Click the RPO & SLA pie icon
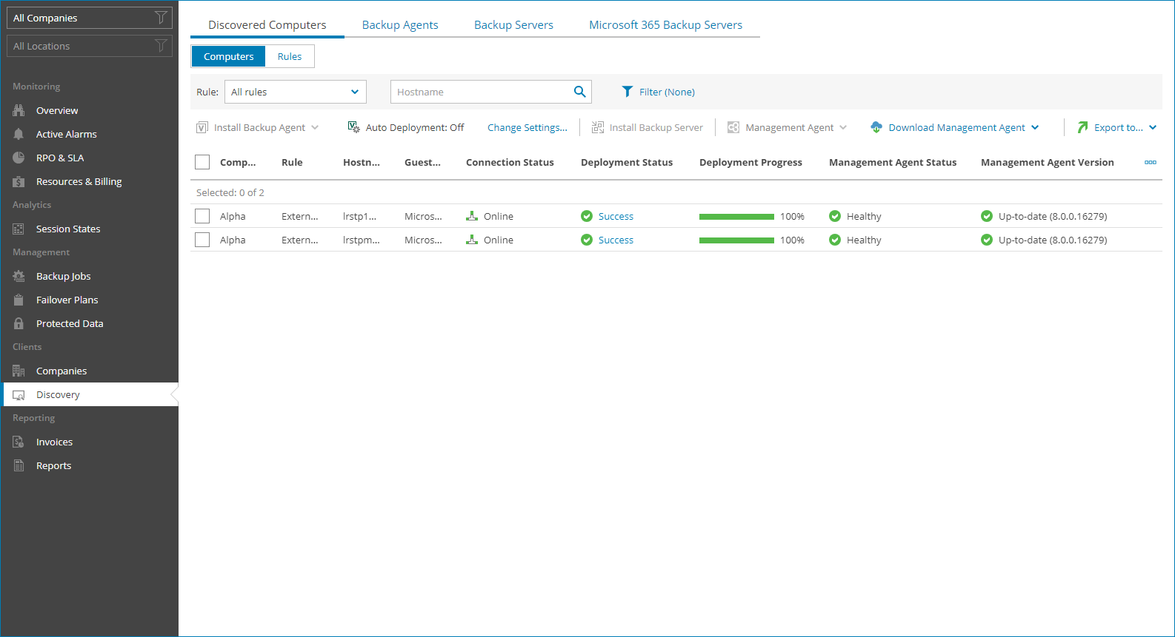Screen dimensions: 1175x637 [x=19, y=158]
